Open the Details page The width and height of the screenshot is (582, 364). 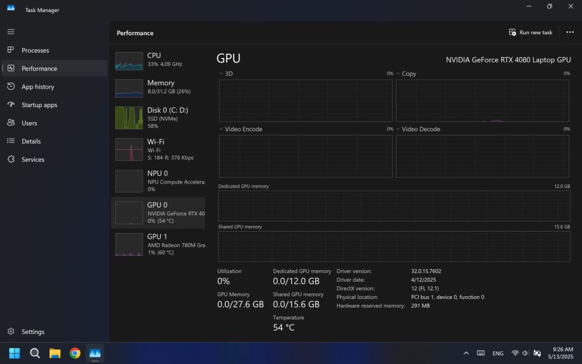pyautogui.click(x=54, y=141)
